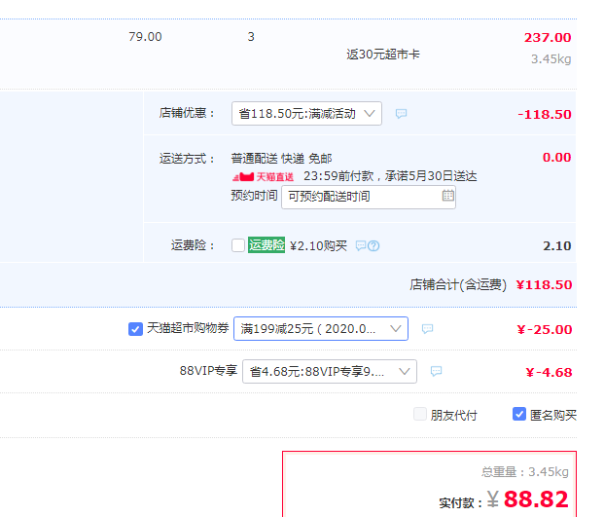Click the shipping fee value 0.00

[x=556, y=157]
